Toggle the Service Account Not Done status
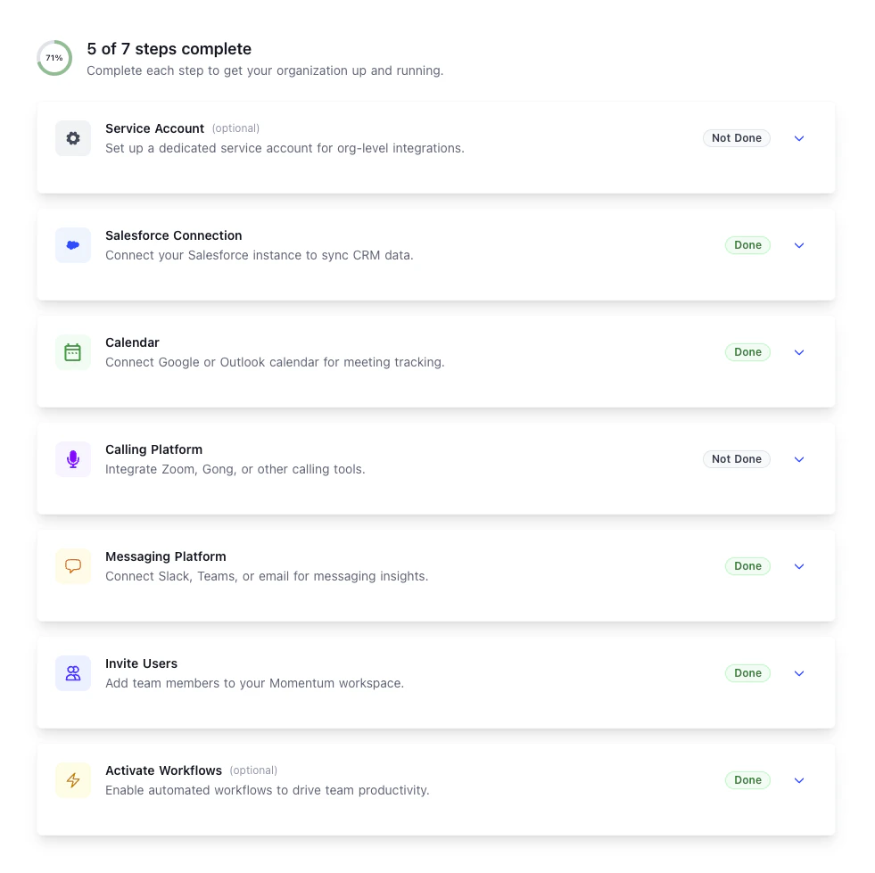This screenshot has height=873, width=875. [x=737, y=138]
